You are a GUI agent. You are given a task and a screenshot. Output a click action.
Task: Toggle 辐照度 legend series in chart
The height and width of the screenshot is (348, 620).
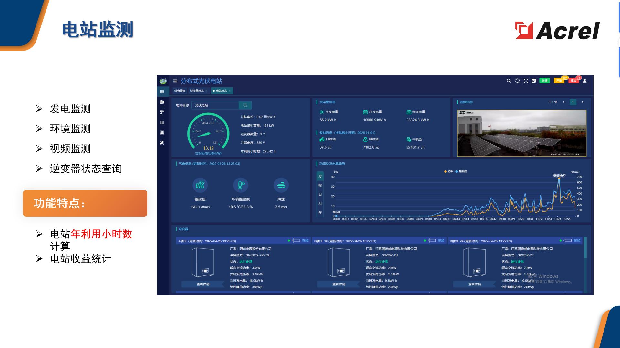[x=461, y=171]
